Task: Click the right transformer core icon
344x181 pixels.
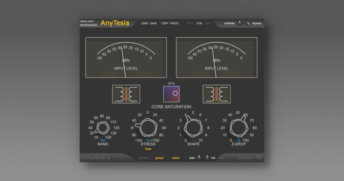Action: pyautogui.click(x=217, y=94)
